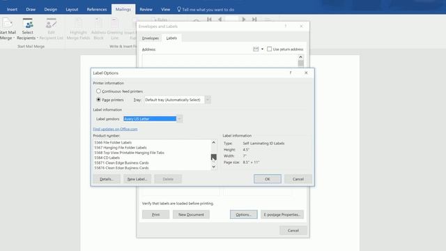The width and height of the screenshot is (446, 251).
Task: Open label Details button
Action: (x=107, y=179)
